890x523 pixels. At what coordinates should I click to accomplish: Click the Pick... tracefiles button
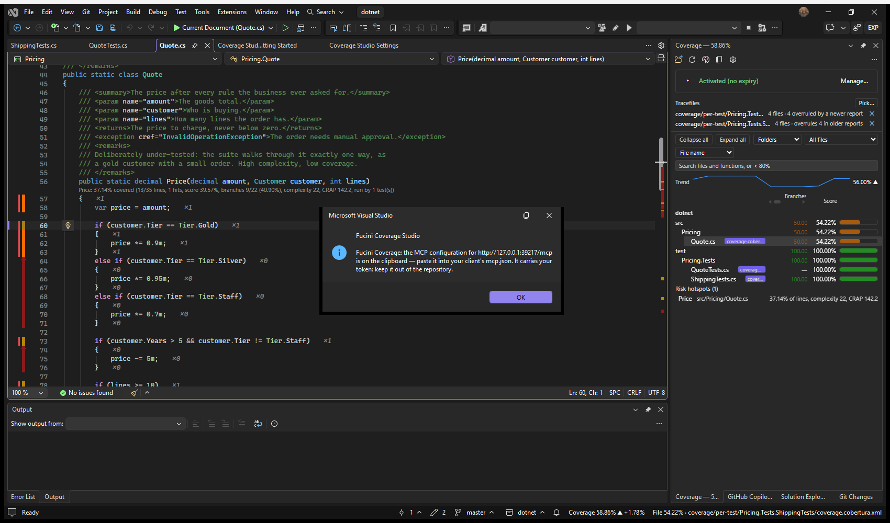pos(866,103)
